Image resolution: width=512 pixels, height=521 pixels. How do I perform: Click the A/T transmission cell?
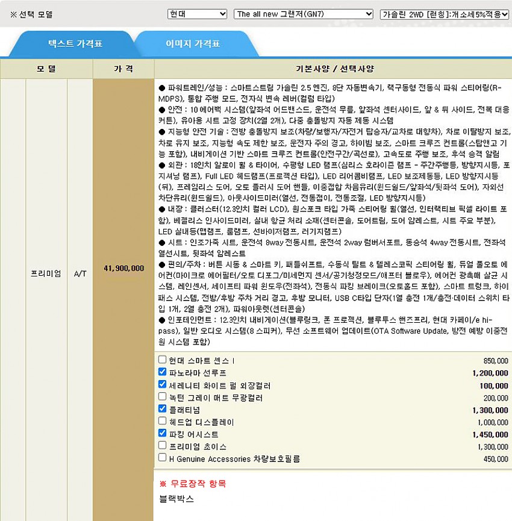point(80,273)
